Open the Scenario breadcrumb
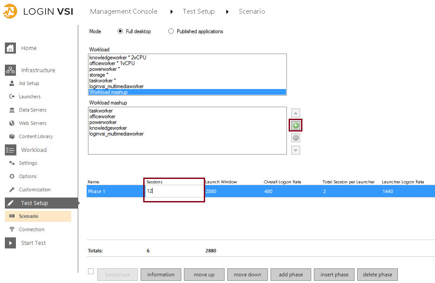This screenshot has width=435, height=283. click(x=252, y=12)
